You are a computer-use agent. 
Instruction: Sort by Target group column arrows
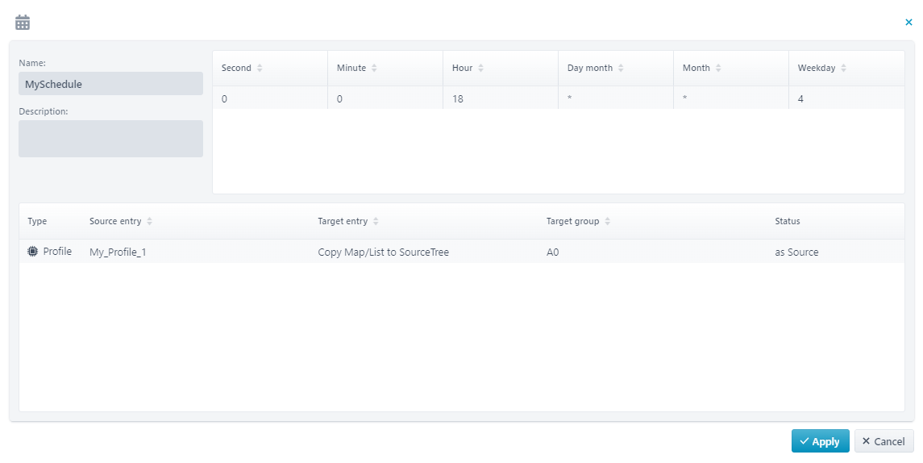(607, 221)
